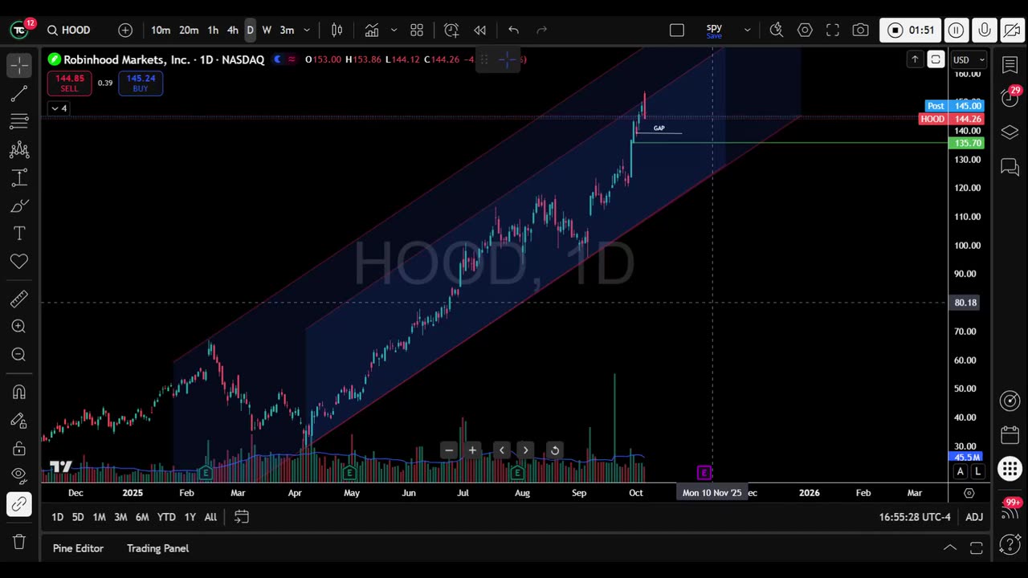Open the chats panel
Viewport: 1028px width, 578px height.
[1010, 166]
